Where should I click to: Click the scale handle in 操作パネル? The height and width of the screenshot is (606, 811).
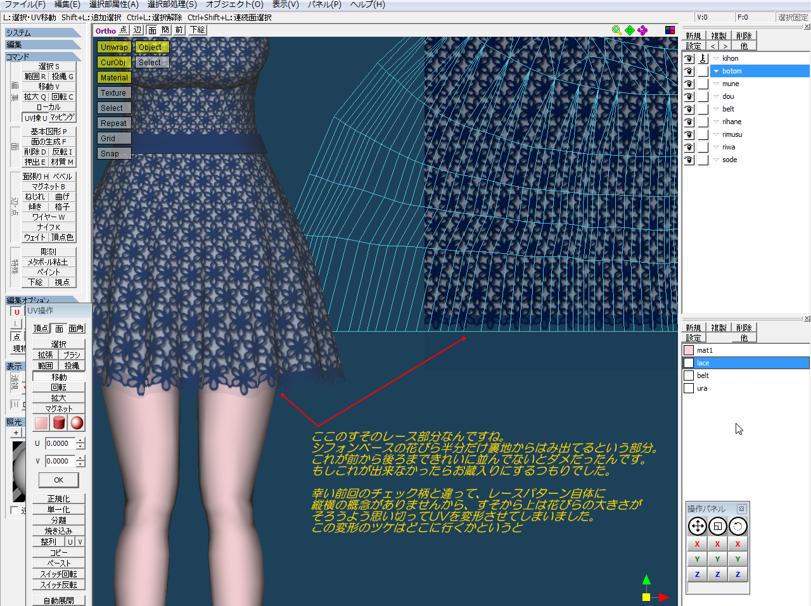(717, 526)
